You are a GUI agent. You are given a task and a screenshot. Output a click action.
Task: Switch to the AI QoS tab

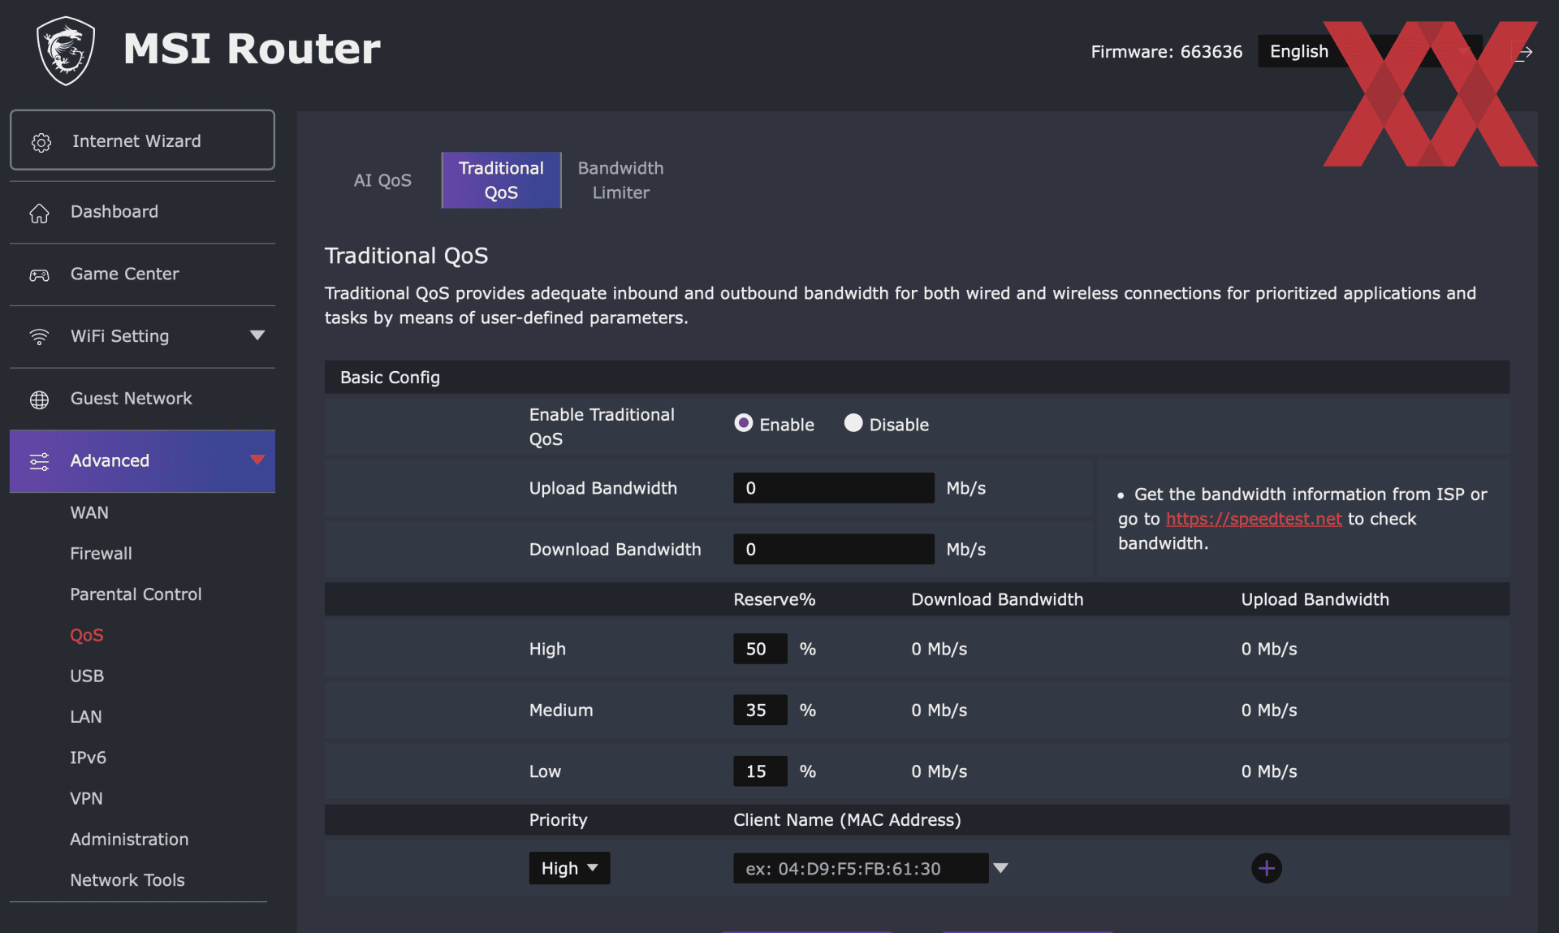(382, 180)
